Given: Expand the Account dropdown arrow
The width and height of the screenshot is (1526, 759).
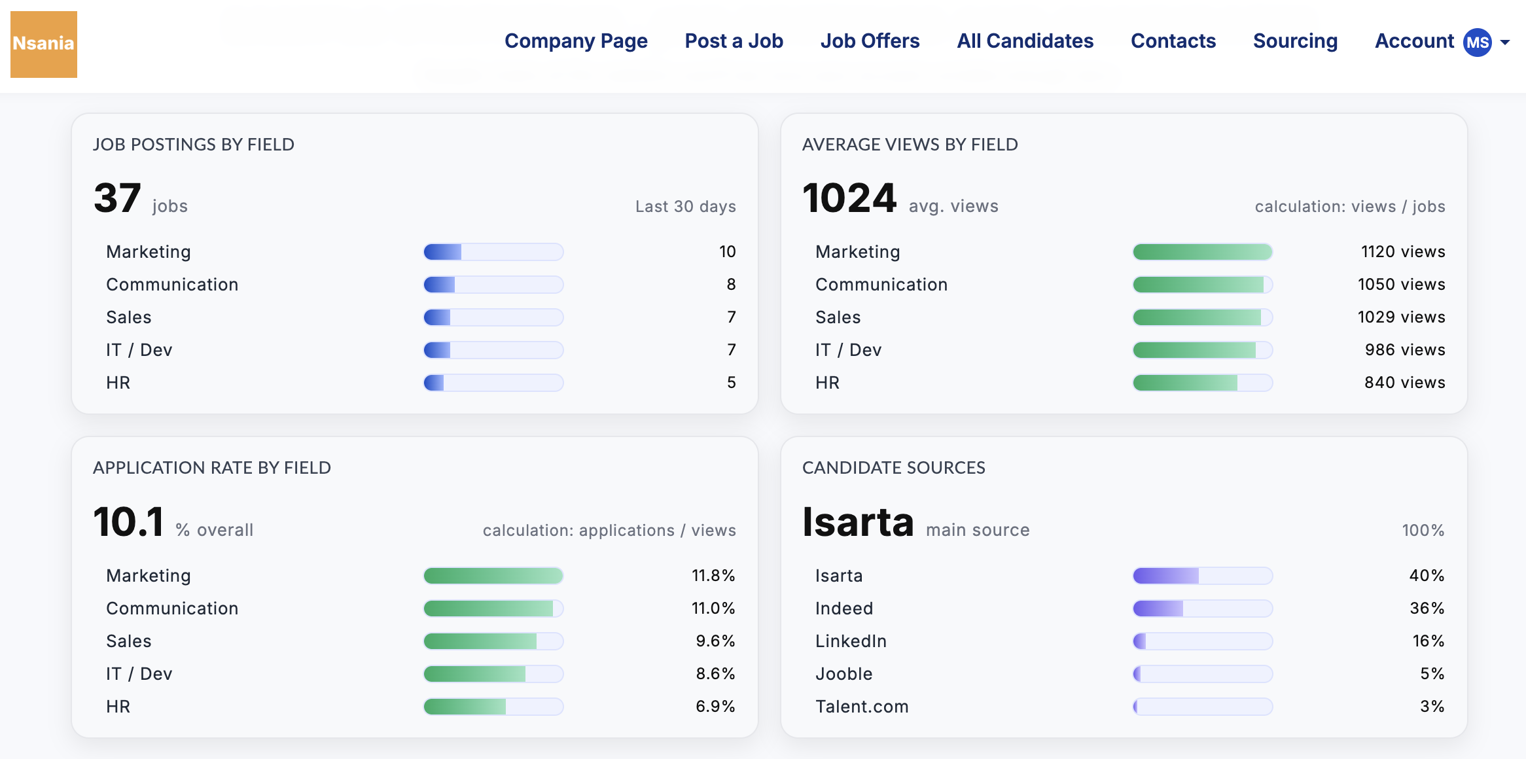Looking at the screenshot, I should [1505, 43].
